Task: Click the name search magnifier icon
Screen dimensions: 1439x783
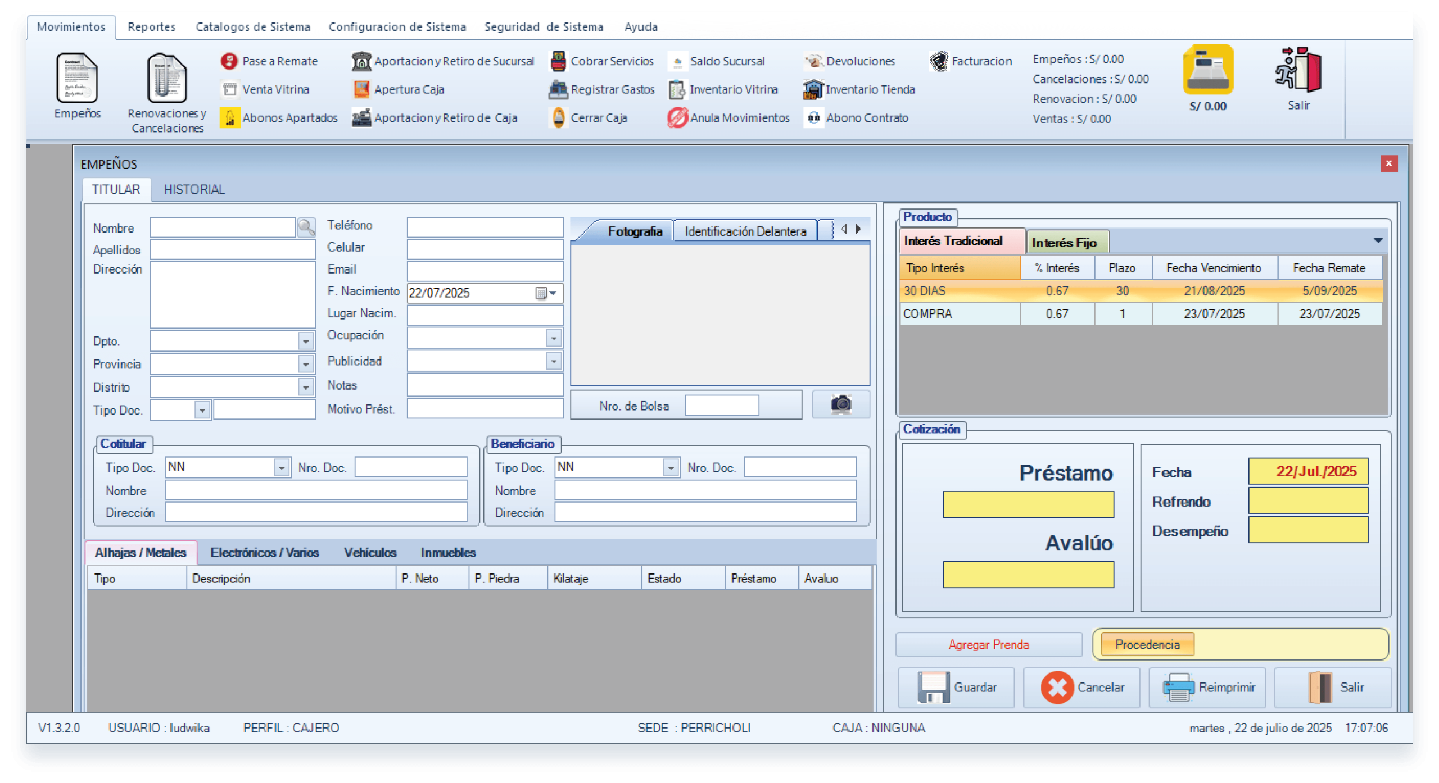Action: click(x=306, y=227)
